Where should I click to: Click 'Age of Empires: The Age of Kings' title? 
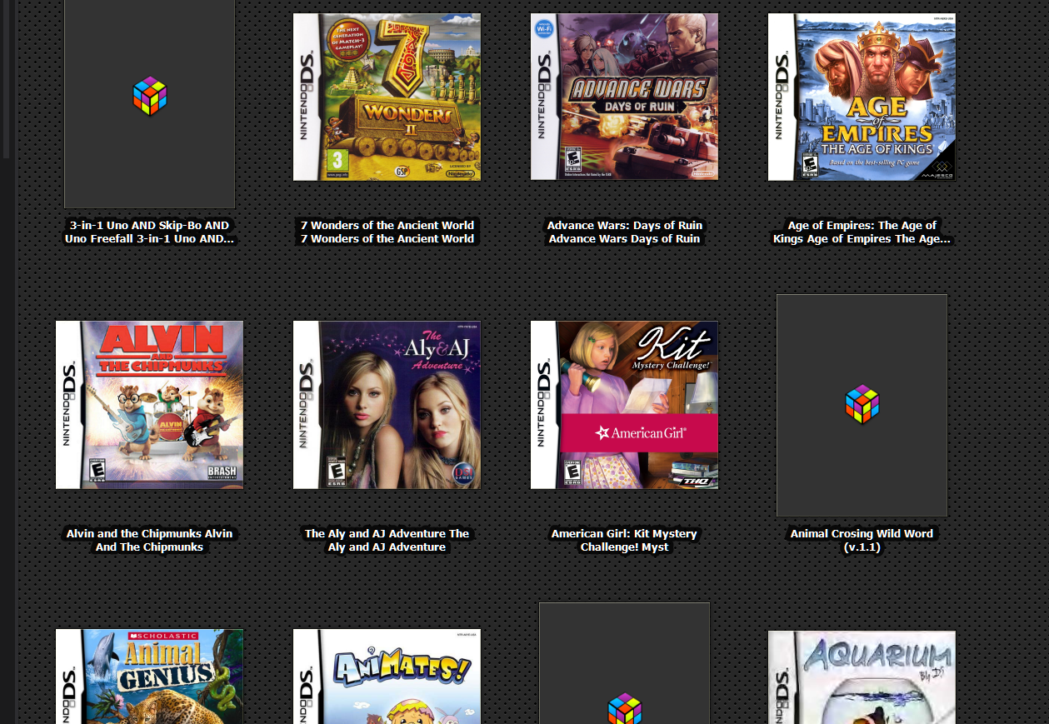pos(862,232)
